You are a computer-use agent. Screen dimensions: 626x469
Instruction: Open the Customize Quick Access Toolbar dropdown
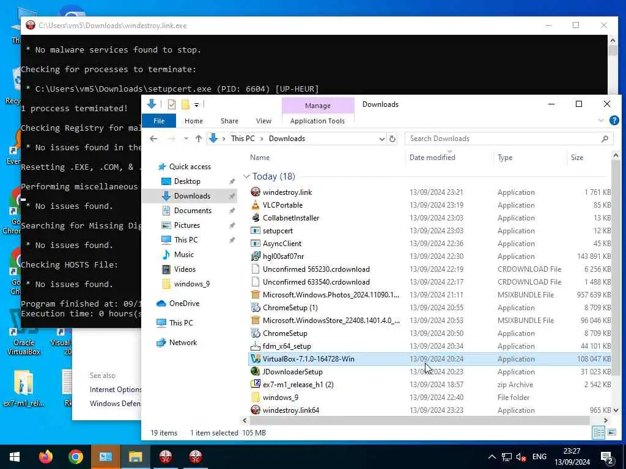click(196, 104)
